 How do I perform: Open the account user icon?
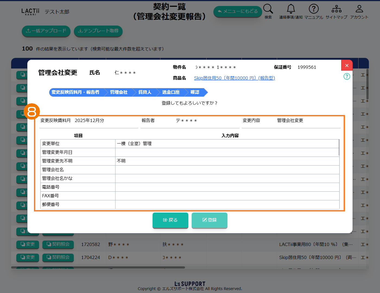(359, 9)
